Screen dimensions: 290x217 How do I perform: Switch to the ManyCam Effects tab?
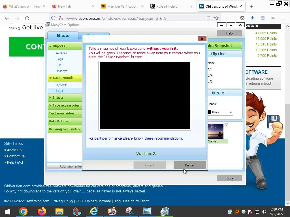[63, 35]
